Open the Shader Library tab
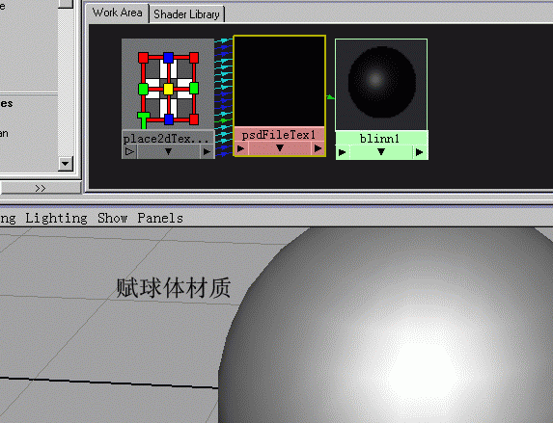The image size is (553, 423). click(x=186, y=14)
